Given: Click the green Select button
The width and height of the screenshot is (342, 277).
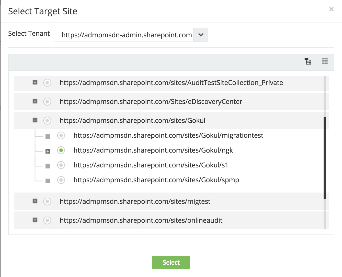Looking at the screenshot, I should point(171,263).
